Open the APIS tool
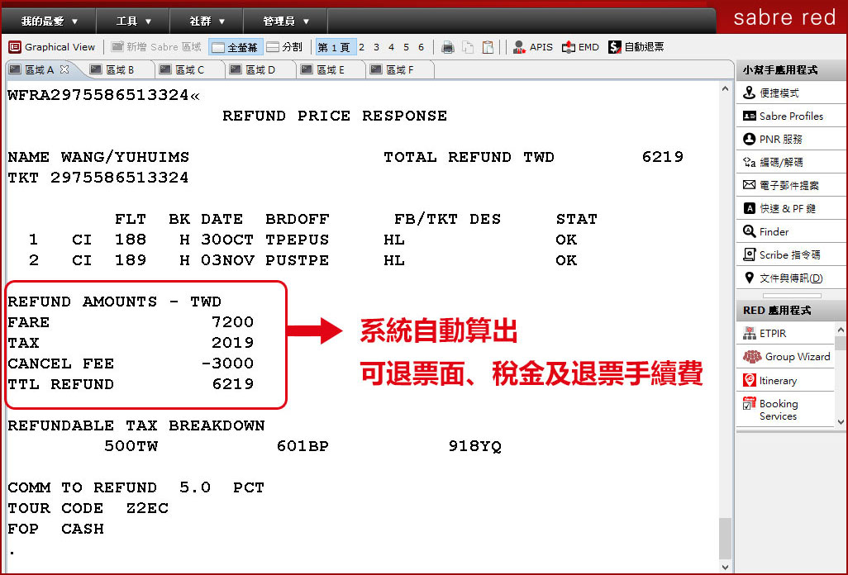The width and height of the screenshot is (848, 575). click(x=533, y=47)
